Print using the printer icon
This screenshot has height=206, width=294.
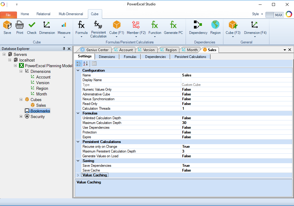click(20, 25)
